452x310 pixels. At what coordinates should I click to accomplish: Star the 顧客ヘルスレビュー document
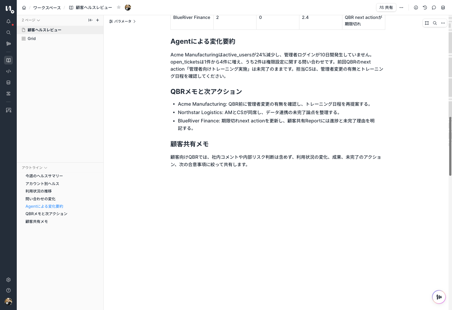pos(119,7)
